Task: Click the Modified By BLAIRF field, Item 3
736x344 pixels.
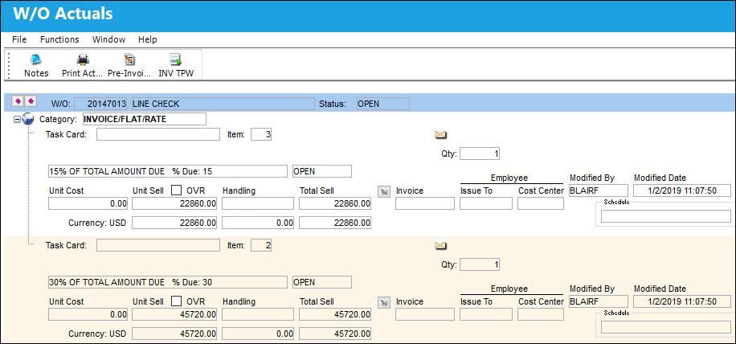Action: (599, 190)
